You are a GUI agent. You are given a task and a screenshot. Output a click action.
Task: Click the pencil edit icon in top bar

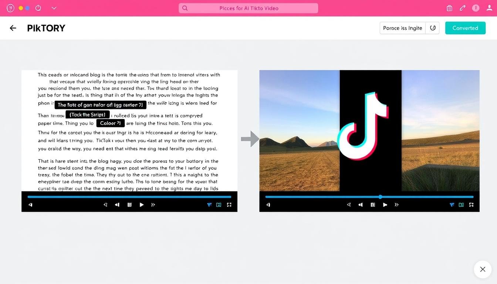[463, 8]
